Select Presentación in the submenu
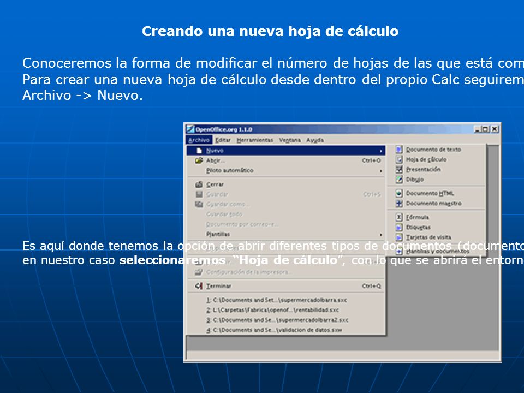This screenshot has width=524, height=393. click(x=437, y=169)
